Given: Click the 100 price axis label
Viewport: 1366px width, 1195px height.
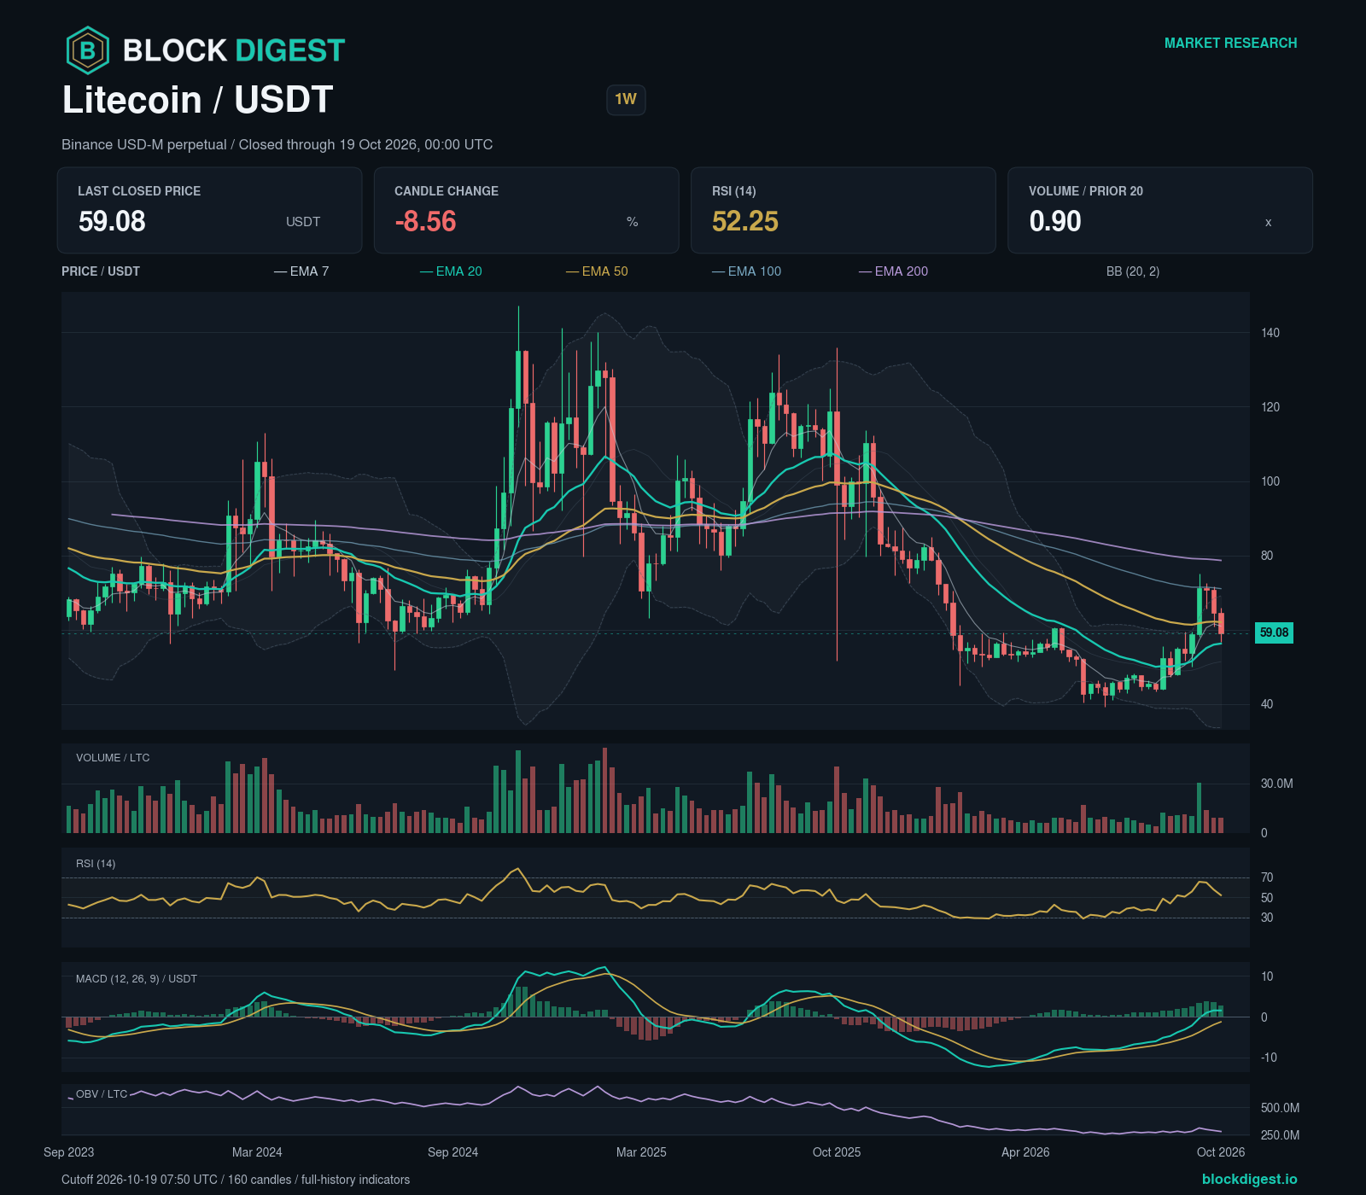Looking at the screenshot, I should (x=1270, y=481).
